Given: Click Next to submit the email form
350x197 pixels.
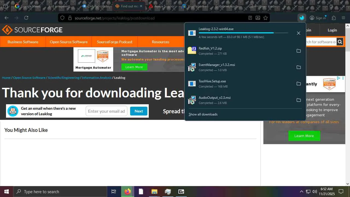Looking at the screenshot, I should tap(139, 111).
